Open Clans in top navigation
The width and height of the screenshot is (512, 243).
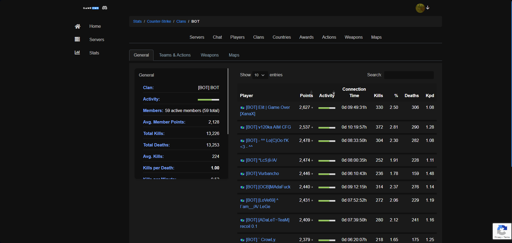coord(259,37)
